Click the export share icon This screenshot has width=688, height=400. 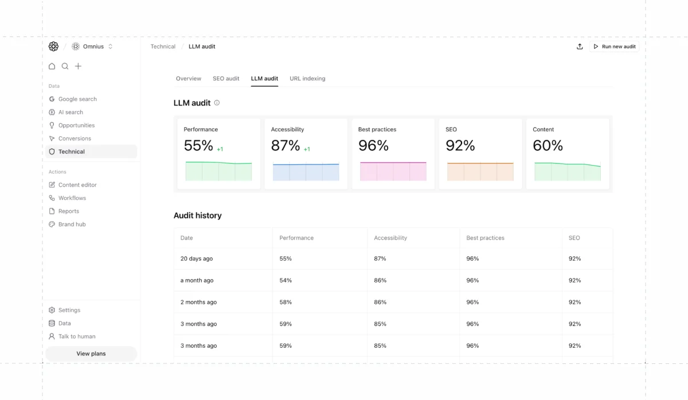[x=580, y=46]
